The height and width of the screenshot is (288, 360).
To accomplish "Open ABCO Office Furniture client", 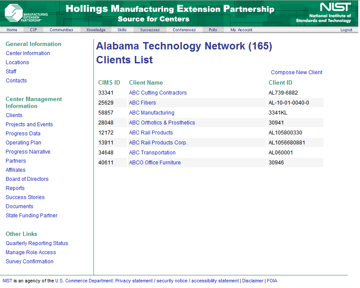I will (x=155, y=163).
